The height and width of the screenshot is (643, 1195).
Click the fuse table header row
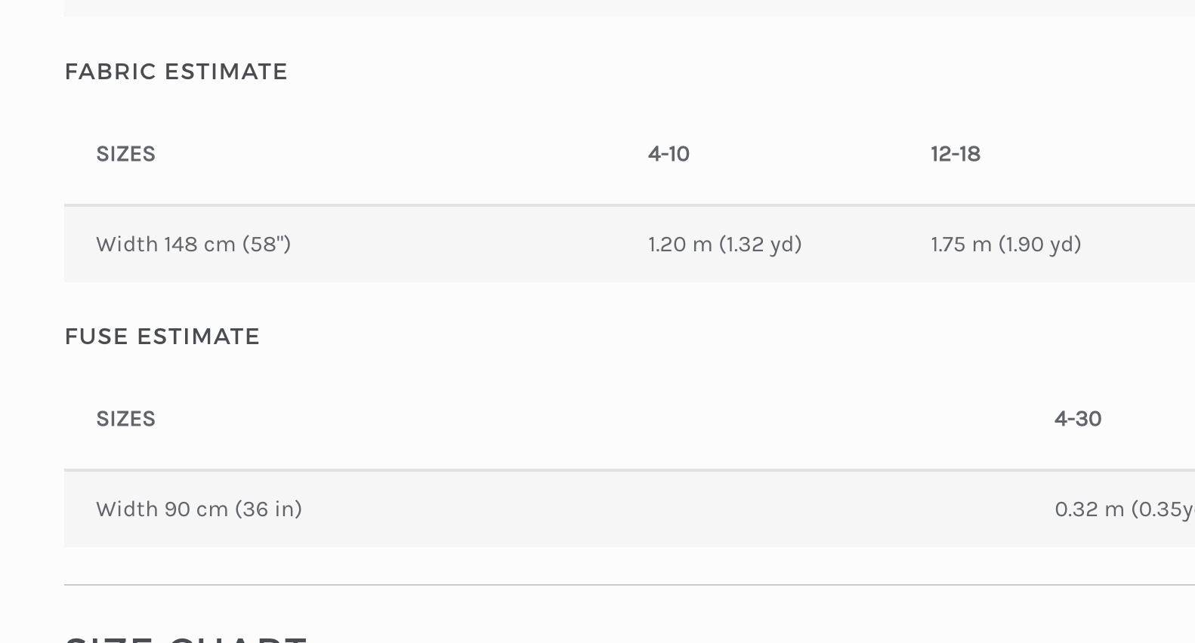click(x=629, y=419)
